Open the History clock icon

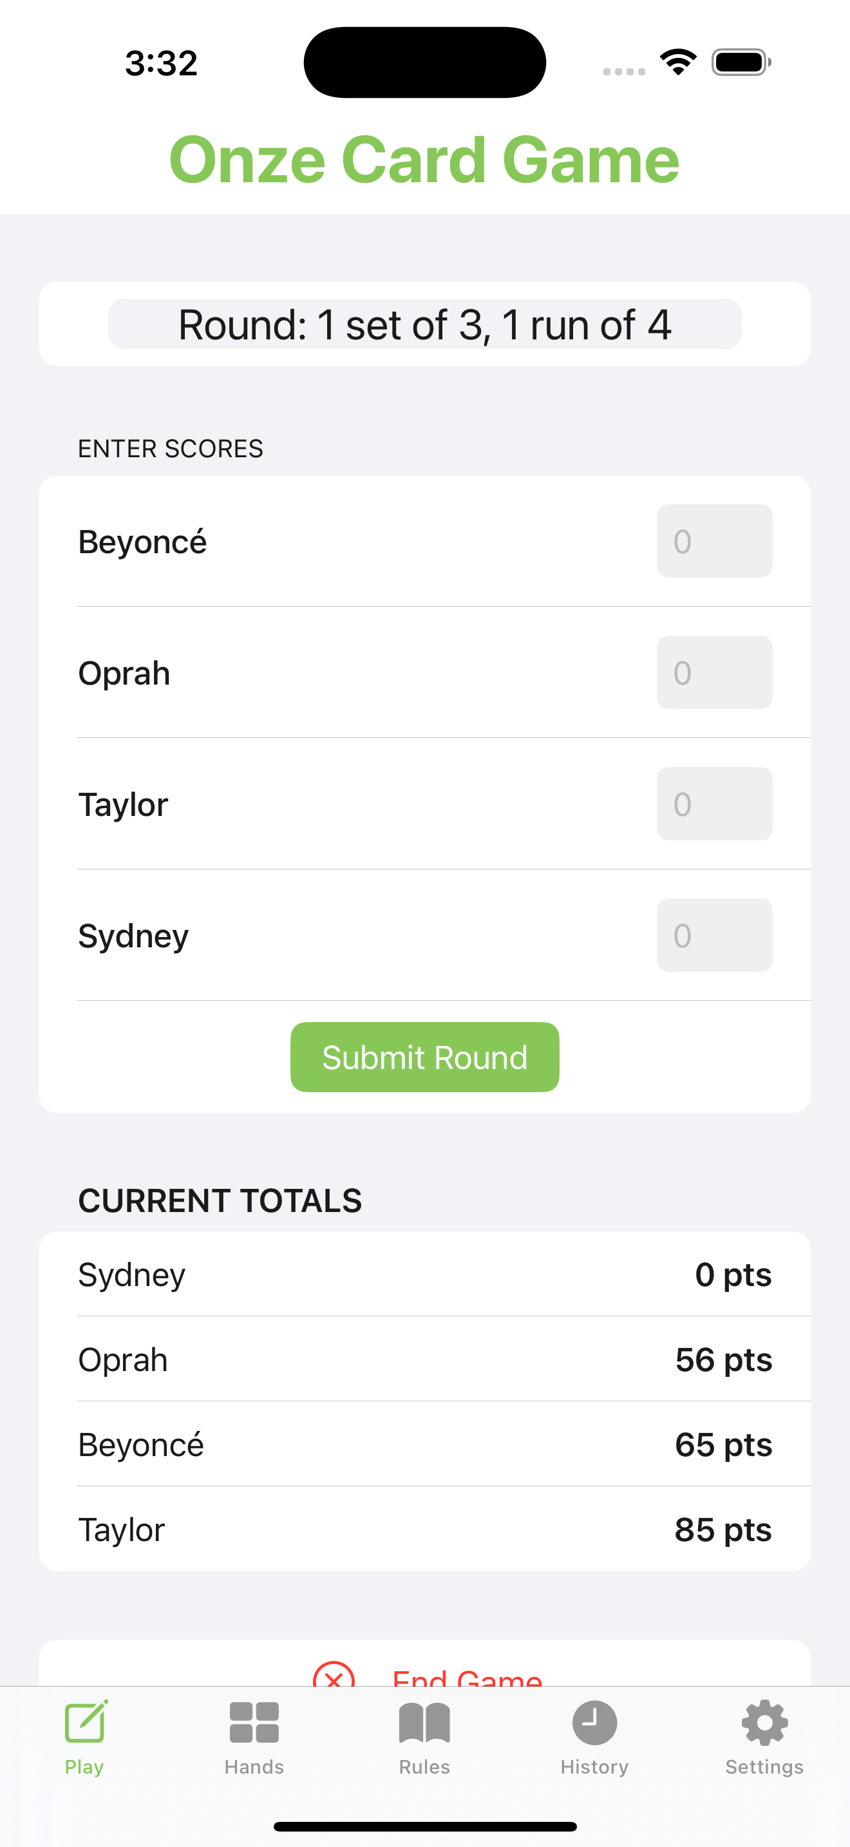click(594, 1722)
